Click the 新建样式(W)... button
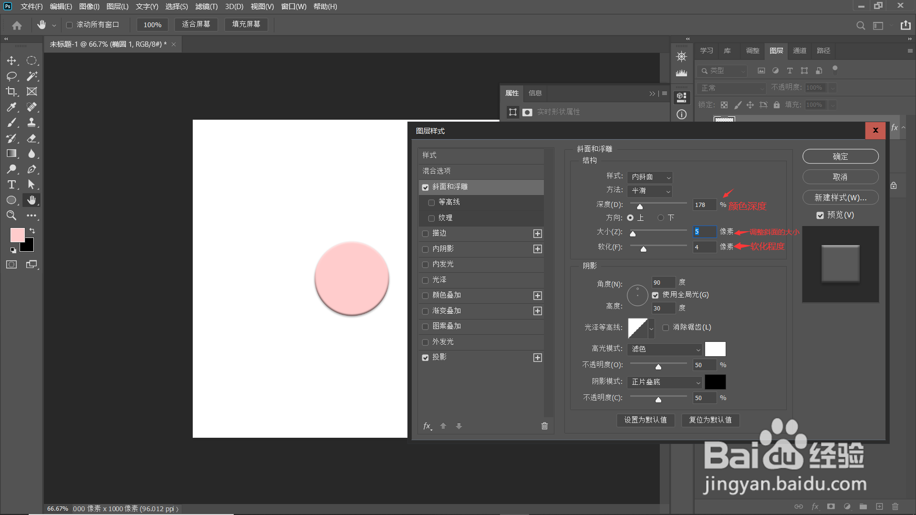Screen dimensions: 916x515 [840, 197]
